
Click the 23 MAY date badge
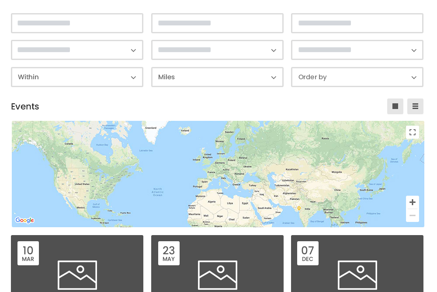coord(169,253)
